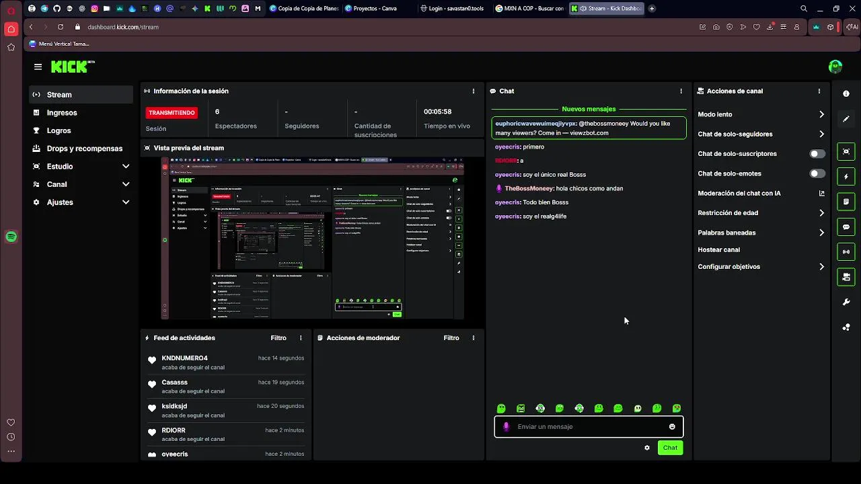Open chat settings gear icon
Viewport: 861px width, 484px height.
click(647, 448)
